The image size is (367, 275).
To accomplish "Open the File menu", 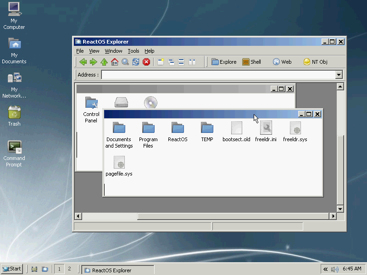I will (80, 51).
